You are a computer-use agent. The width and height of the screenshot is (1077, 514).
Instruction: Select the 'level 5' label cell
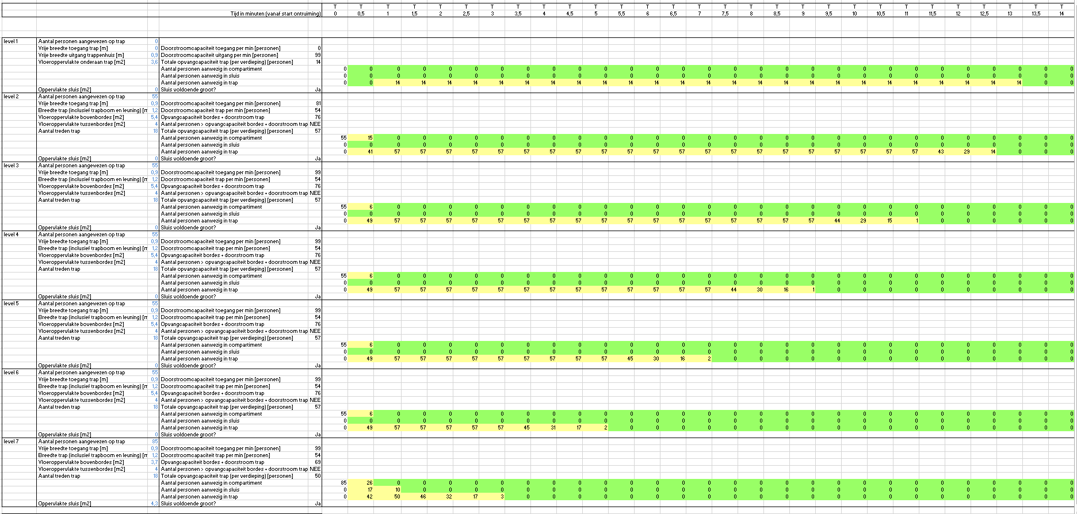tap(11, 304)
